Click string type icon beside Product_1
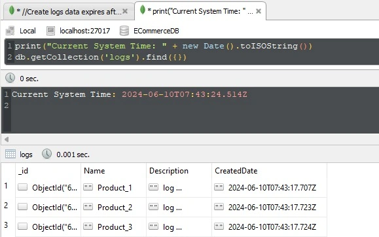 click(x=88, y=187)
